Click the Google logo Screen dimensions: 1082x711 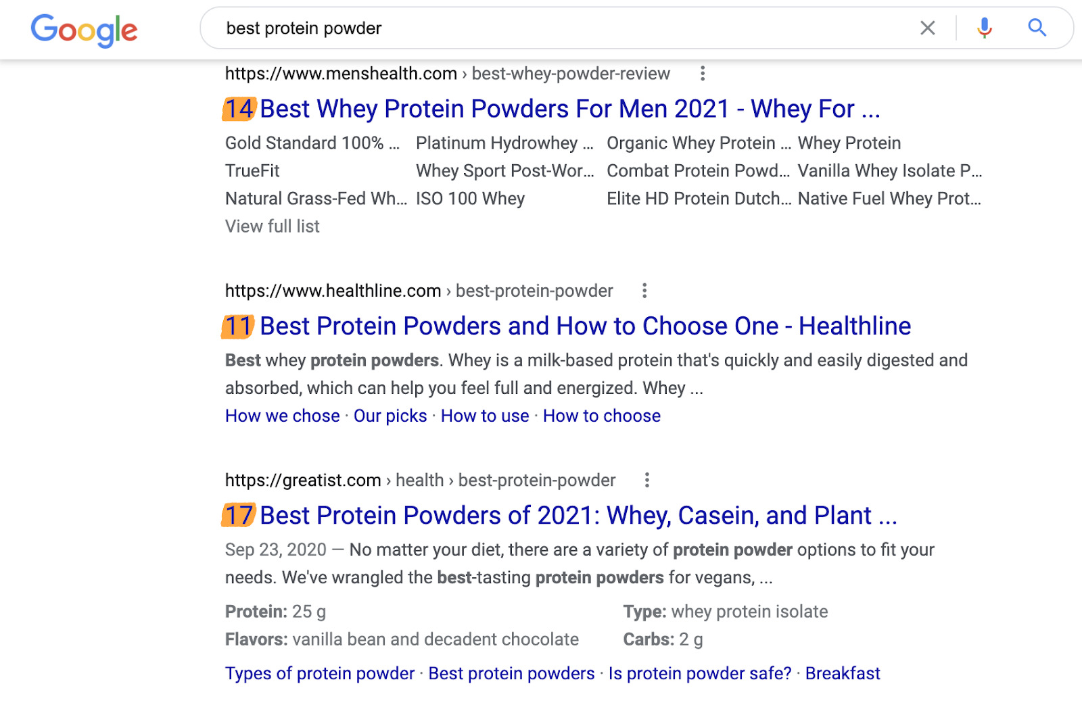point(84,30)
